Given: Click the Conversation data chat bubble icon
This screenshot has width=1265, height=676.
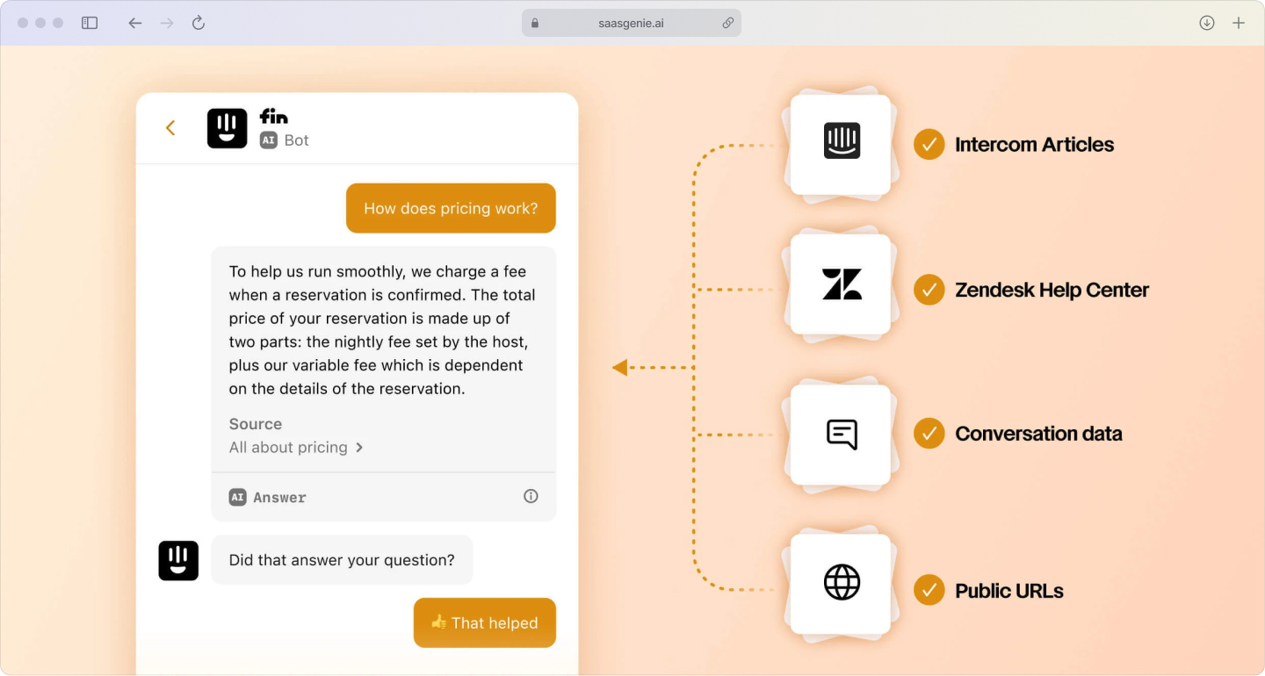Looking at the screenshot, I should [841, 433].
